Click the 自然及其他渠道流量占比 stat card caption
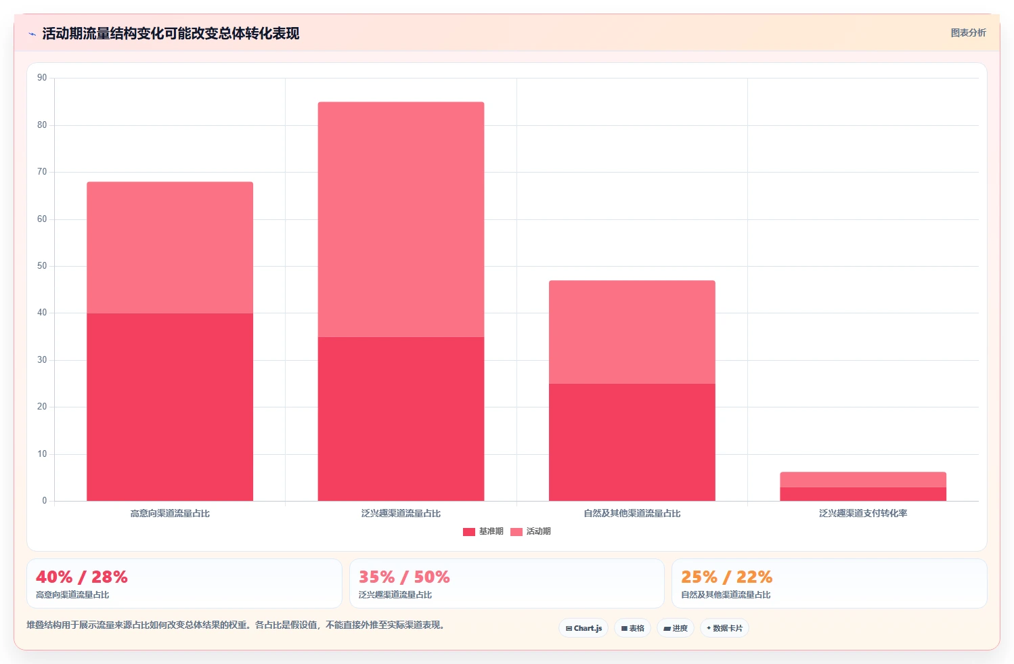This screenshot has height=664, width=1014. pyautogui.click(x=726, y=595)
